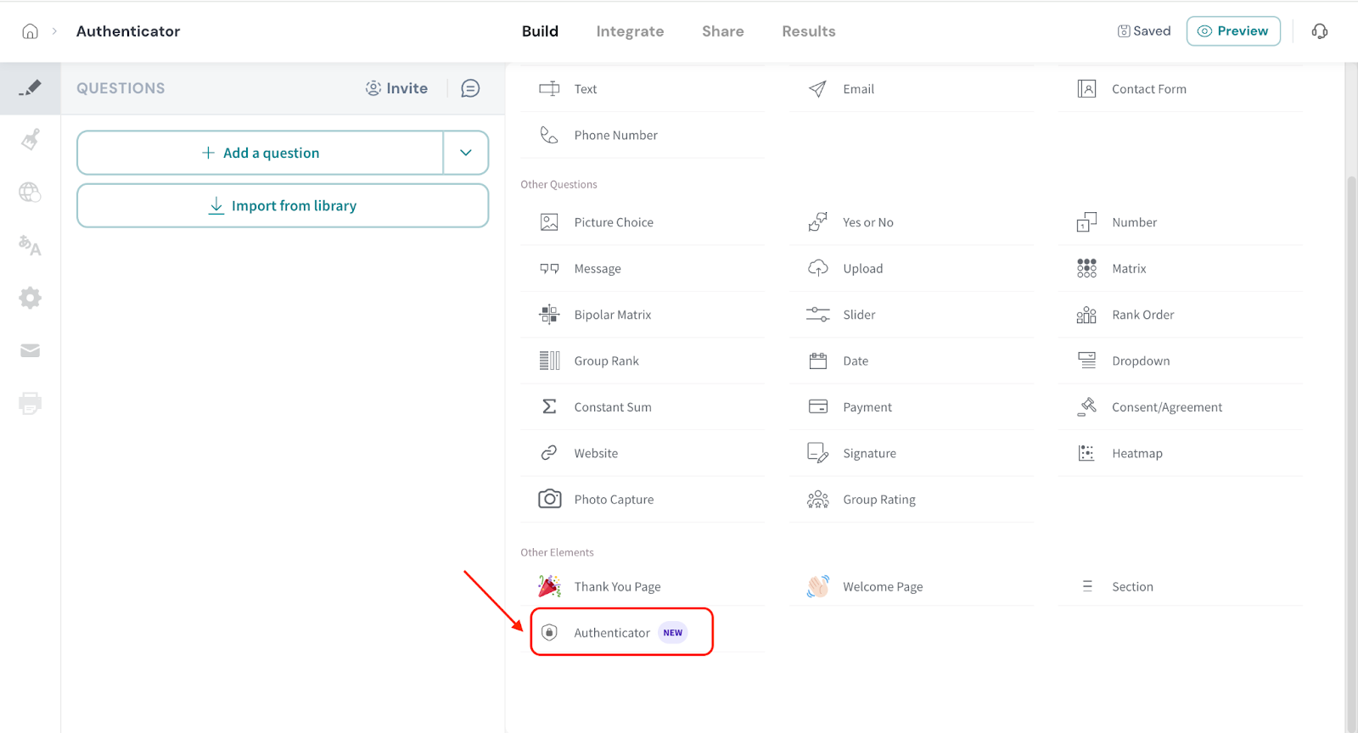Open the translation languages sidebar icon
The width and height of the screenshot is (1358, 733).
click(x=31, y=245)
